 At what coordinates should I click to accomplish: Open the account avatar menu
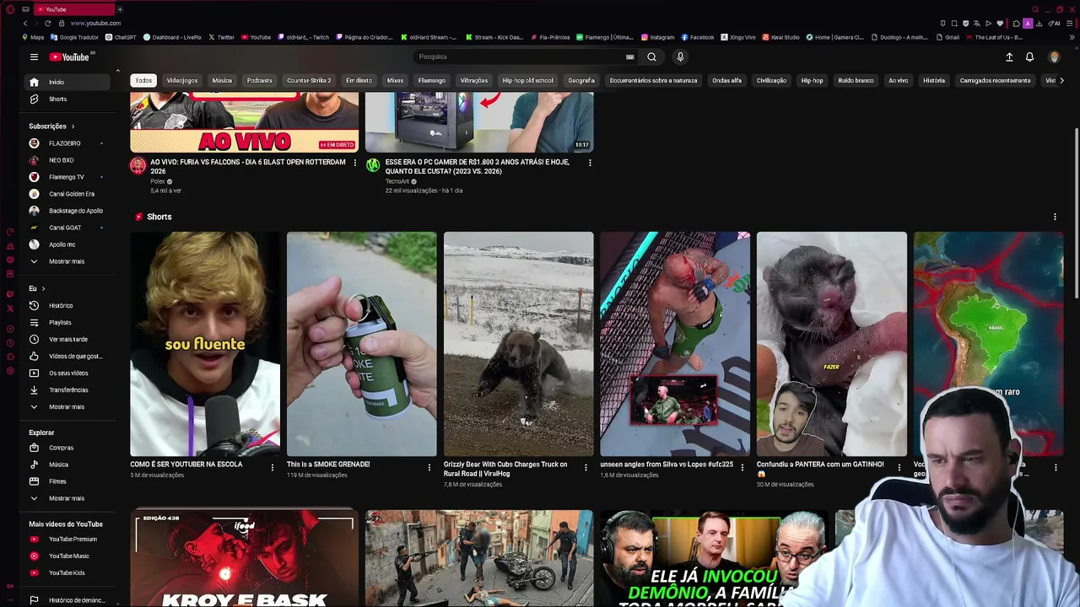(1054, 56)
